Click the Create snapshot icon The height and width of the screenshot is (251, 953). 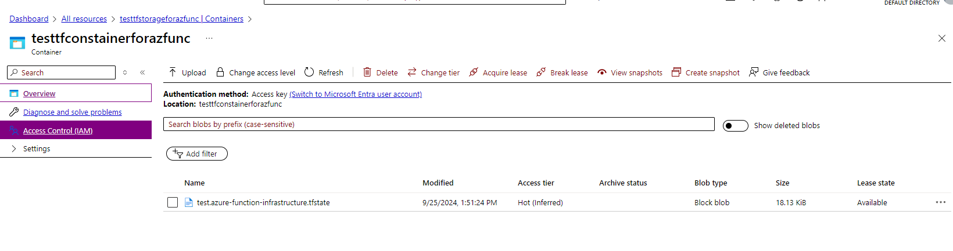pyautogui.click(x=676, y=72)
